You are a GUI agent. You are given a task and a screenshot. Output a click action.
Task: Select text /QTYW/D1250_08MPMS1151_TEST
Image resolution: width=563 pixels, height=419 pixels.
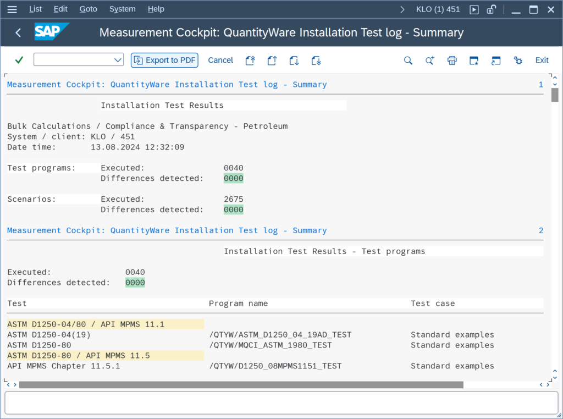[275, 366]
